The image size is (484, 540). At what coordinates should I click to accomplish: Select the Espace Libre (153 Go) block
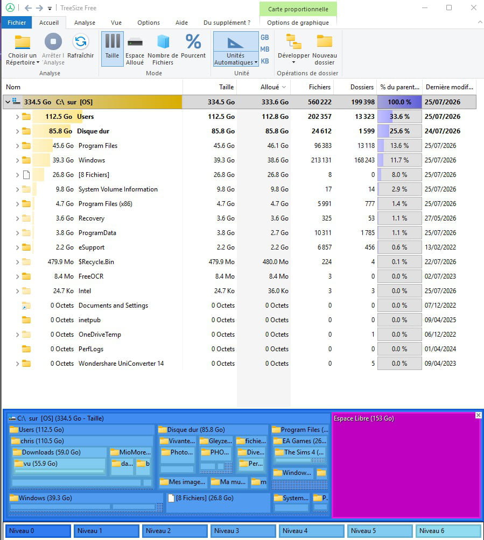(x=406, y=465)
